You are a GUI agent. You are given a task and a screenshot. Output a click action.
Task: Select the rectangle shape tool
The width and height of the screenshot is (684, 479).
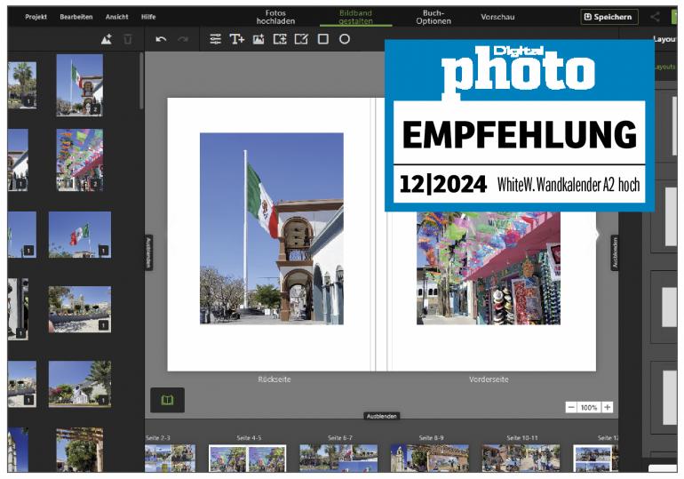[x=323, y=39]
